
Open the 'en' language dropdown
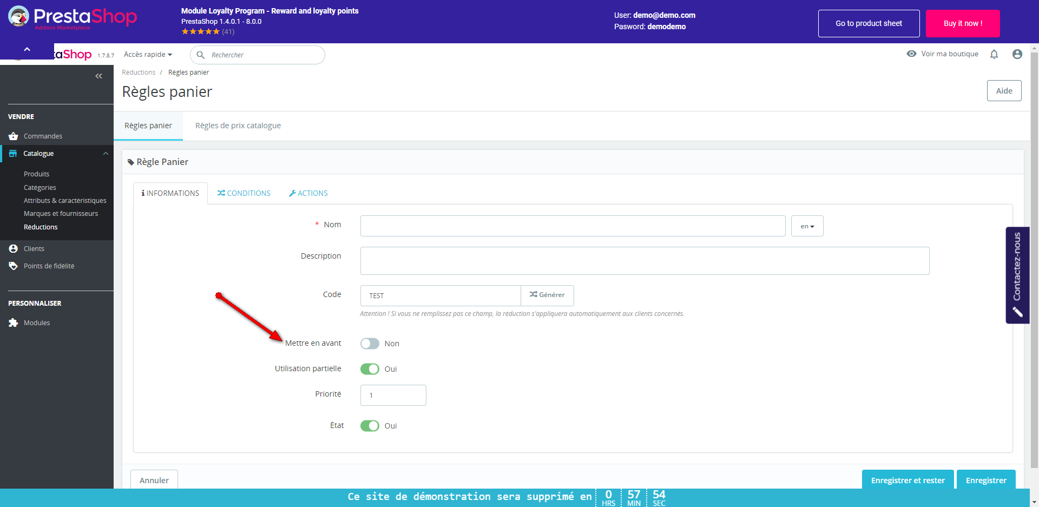pyautogui.click(x=807, y=226)
